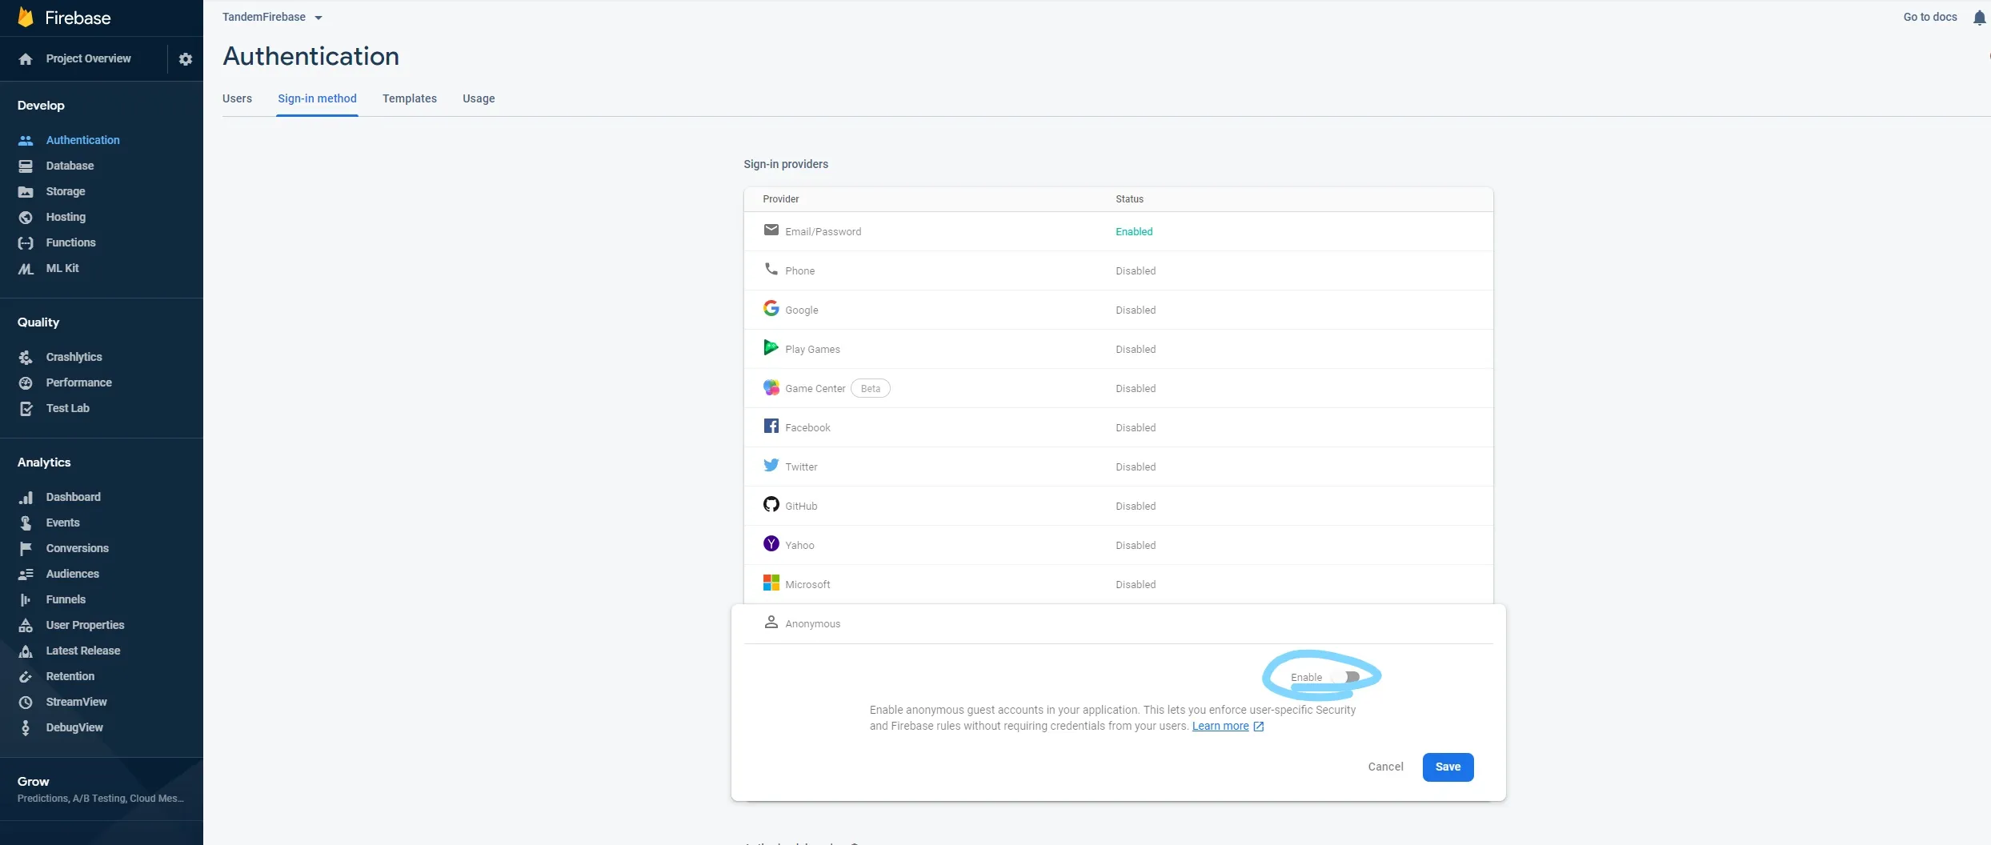Click the Crashlytics icon
The width and height of the screenshot is (1991, 845).
tap(26, 357)
